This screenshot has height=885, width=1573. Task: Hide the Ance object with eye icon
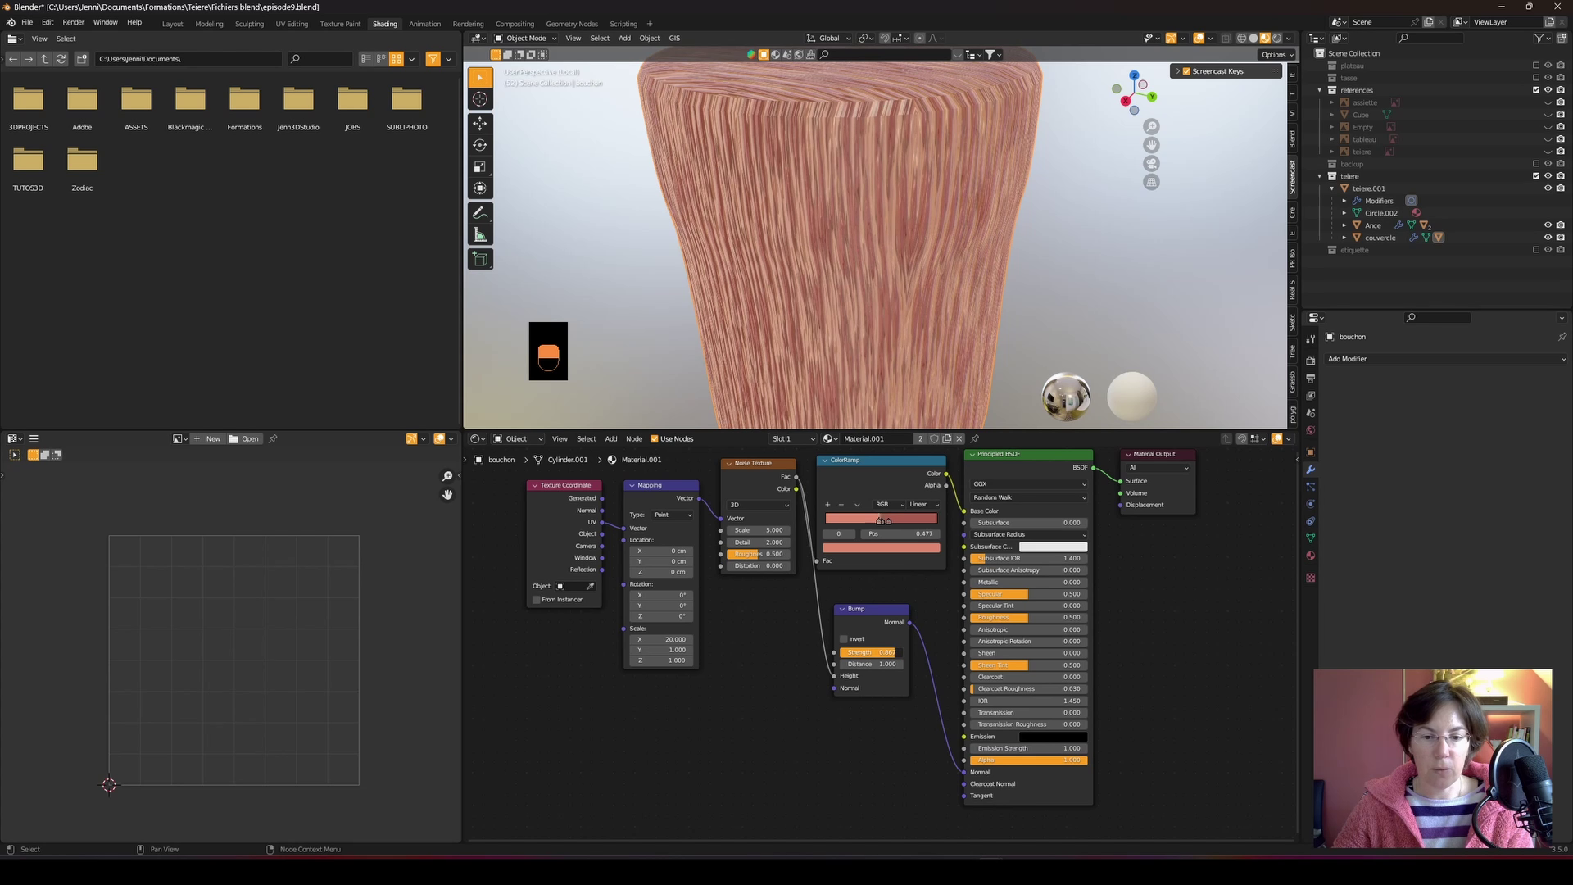coord(1548,225)
